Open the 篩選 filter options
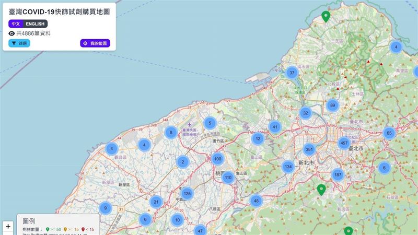 click(19, 43)
